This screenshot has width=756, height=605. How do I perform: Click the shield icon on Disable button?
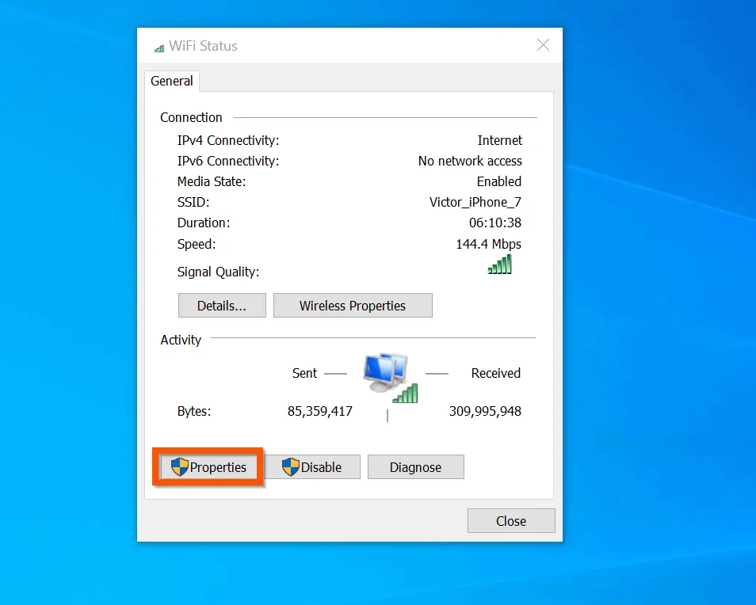tap(291, 466)
